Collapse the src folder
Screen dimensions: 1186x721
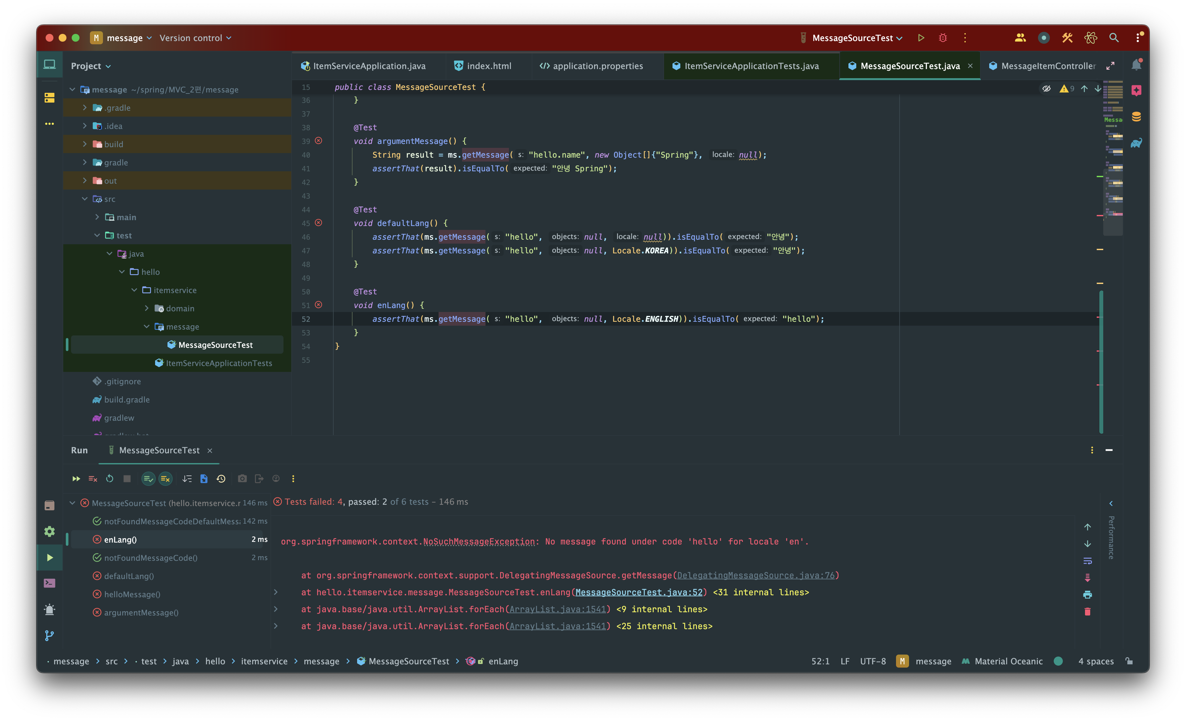click(x=85, y=199)
